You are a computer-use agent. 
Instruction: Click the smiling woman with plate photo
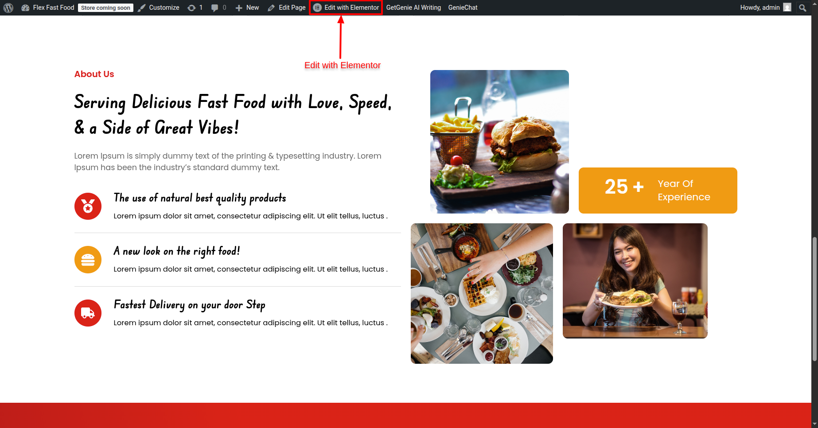pyautogui.click(x=635, y=281)
